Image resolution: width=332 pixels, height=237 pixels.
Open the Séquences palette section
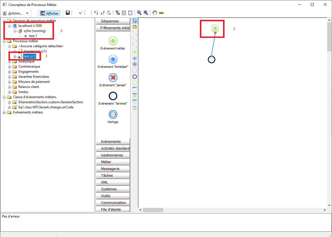[x=113, y=21]
